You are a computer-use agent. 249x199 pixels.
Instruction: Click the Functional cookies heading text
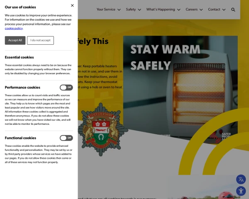[x=20, y=138]
